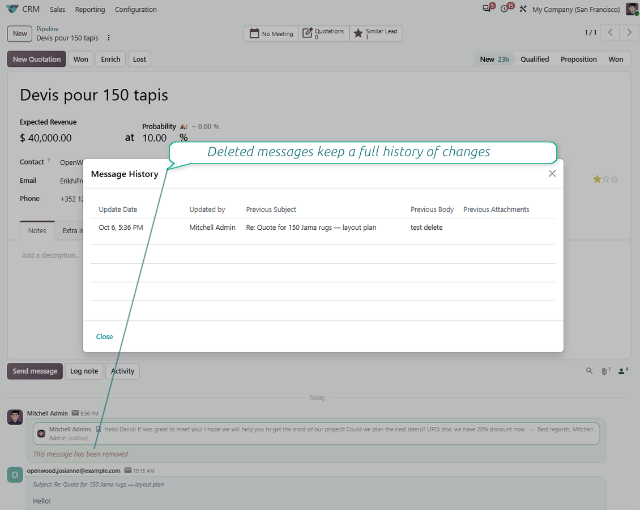Image resolution: width=640 pixels, height=510 pixels.
Task: Click envelope icon beside 10:15 AM
Action: pos(128,470)
